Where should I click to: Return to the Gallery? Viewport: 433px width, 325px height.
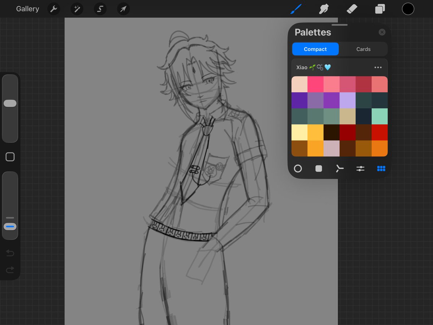[x=27, y=9]
